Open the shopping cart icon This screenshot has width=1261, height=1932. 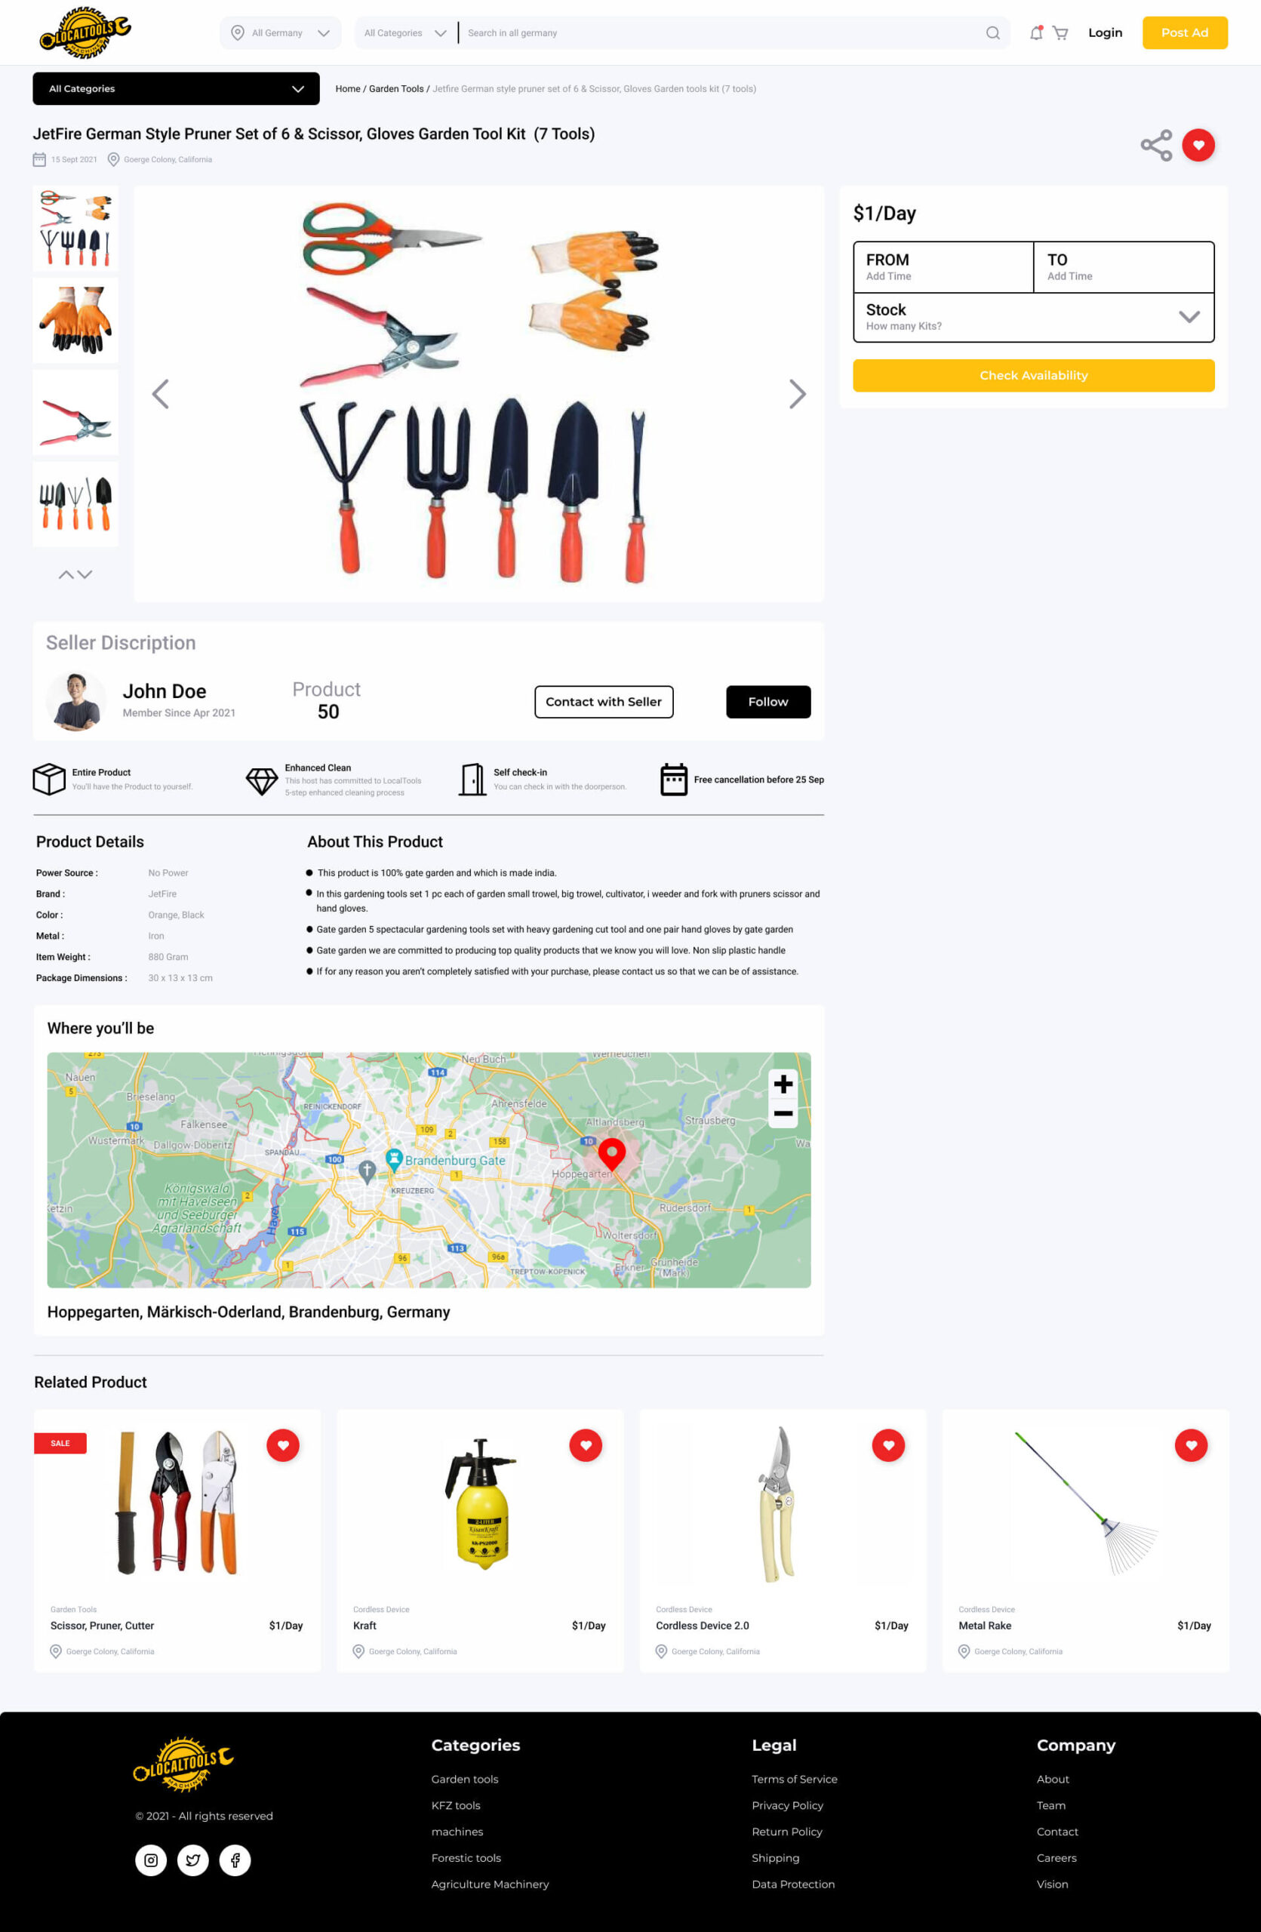coord(1060,33)
